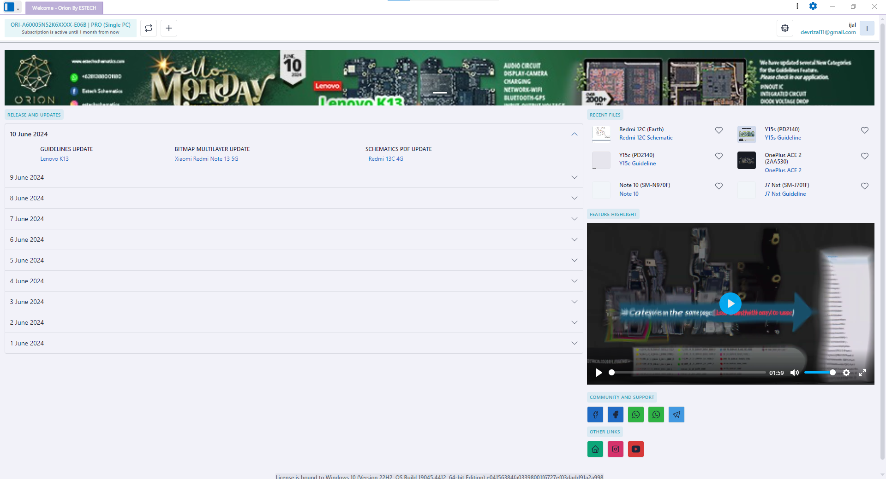Expand the 8 June 2024 updates

click(x=294, y=198)
